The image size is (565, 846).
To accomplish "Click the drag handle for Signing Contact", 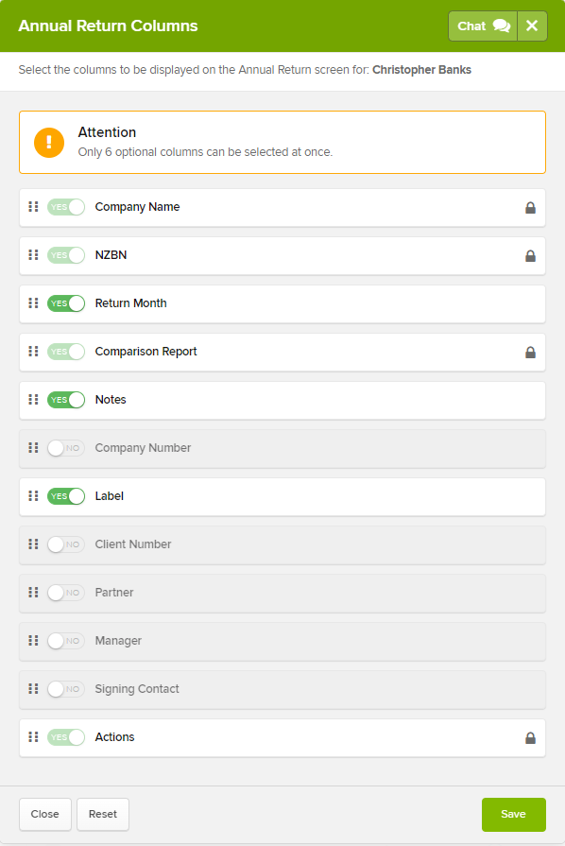I will 33,688.
